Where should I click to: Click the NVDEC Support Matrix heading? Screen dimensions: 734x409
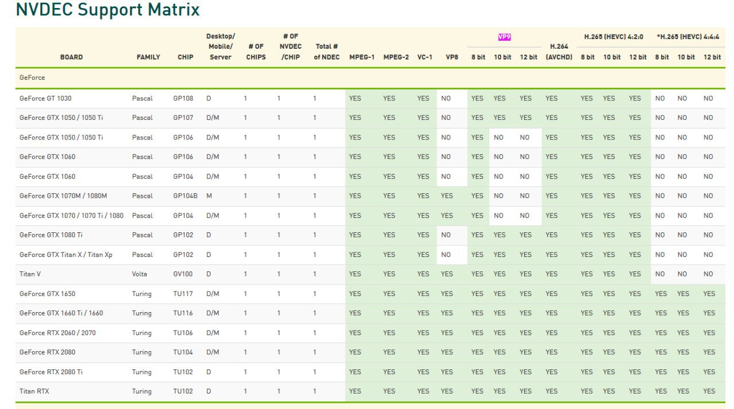tap(108, 10)
